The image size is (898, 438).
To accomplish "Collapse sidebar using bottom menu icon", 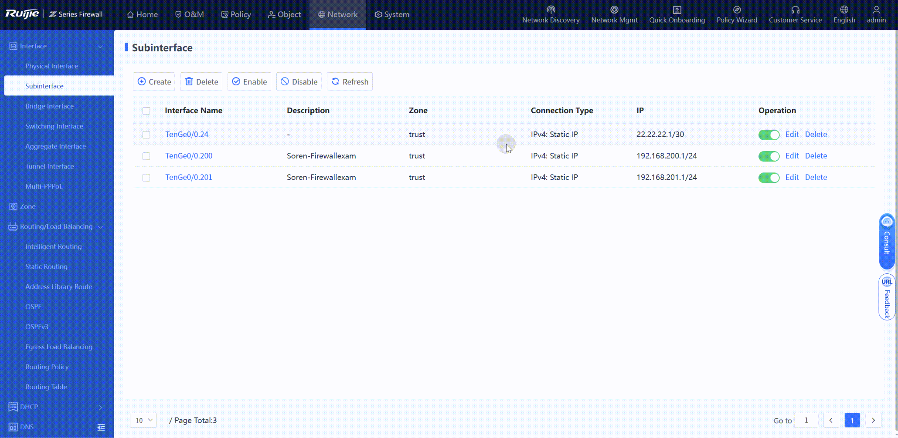I will [x=101, y=427].
